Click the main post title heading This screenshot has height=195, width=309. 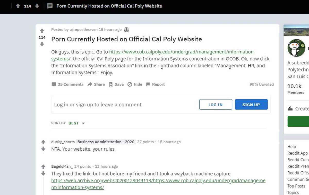click(126, 39)
